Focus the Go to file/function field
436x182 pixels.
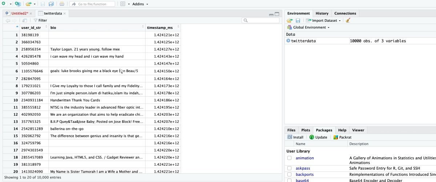point(92,4)
